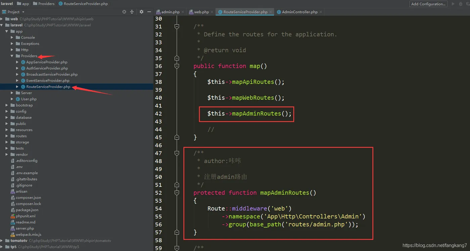Select tp5 project root in tree
470x251 pixels.
(13, 247)
